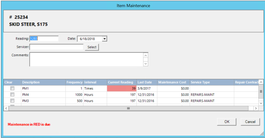Click the Repair Contract column header

click(246, 82)
